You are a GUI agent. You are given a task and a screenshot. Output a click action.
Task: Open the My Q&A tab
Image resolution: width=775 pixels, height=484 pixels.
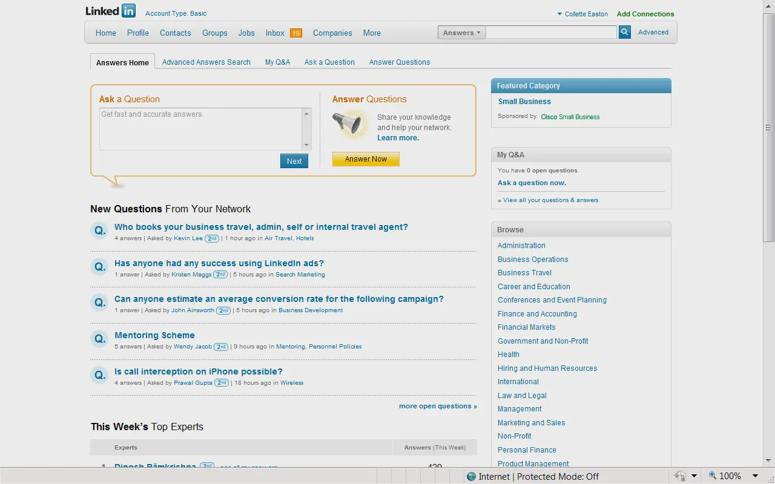277,62
